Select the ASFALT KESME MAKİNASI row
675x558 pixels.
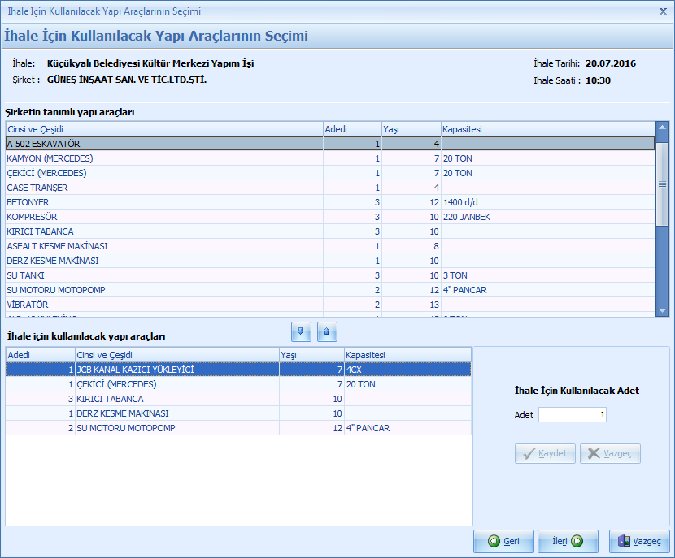pyautogui.click(x=163, y=246)
